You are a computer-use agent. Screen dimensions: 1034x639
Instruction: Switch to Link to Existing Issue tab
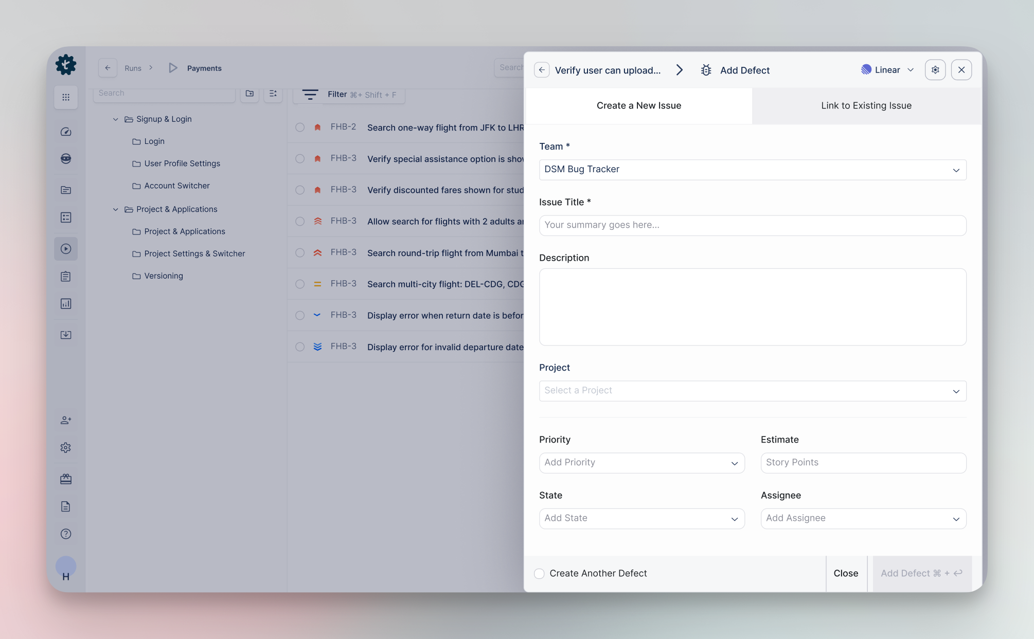click(866, 105)
